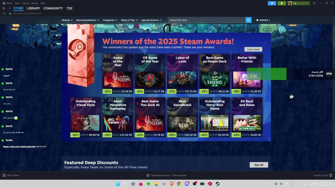Click the 41.77 SR price tag
The image size is (335, 188).
point(159,91)
